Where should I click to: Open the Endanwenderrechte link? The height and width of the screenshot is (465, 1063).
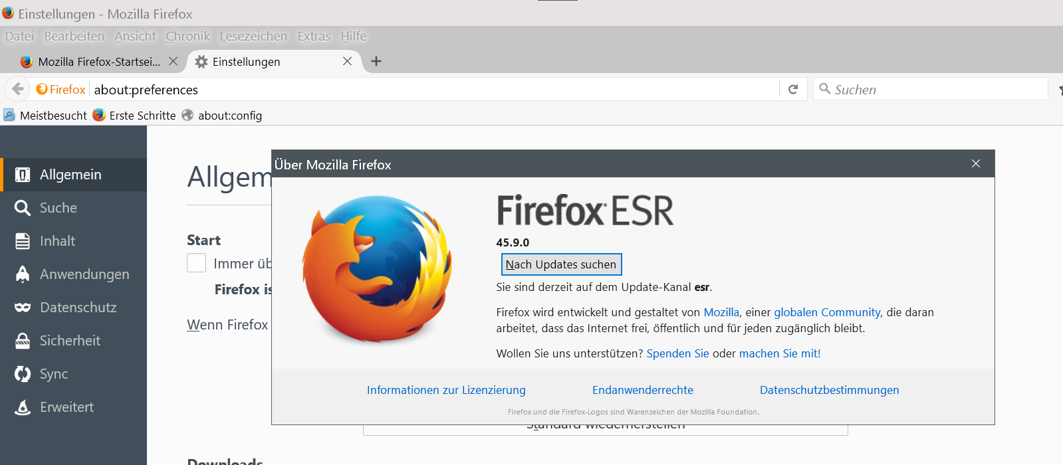tap(643, 390)
